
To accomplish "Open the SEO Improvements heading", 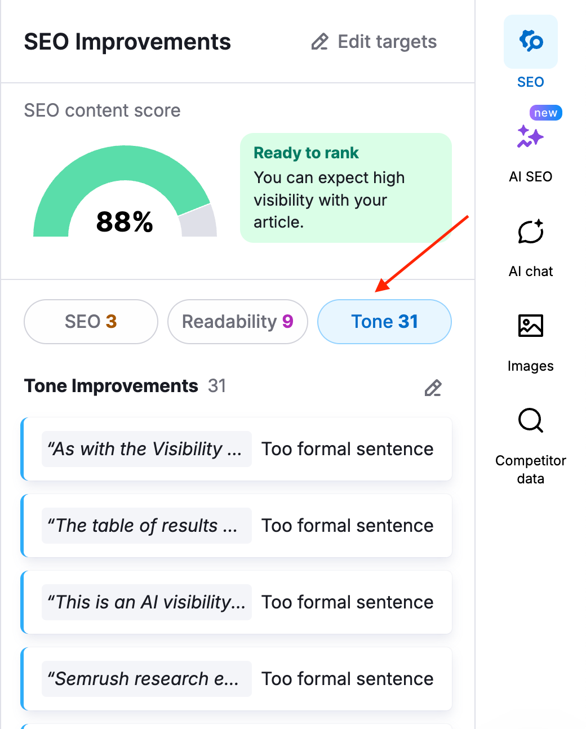I will (x=127, y=41).
